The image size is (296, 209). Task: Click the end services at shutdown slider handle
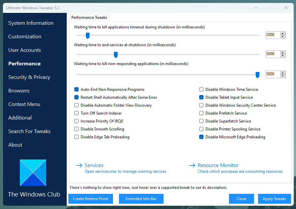click(116, 54)
